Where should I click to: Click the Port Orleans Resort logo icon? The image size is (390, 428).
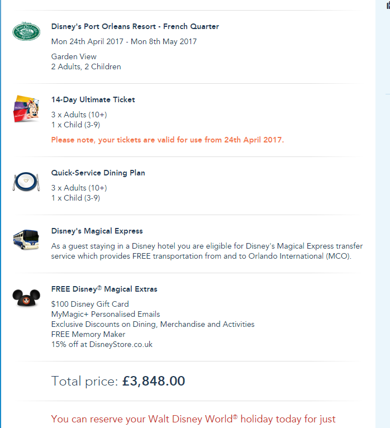point(26,31)
